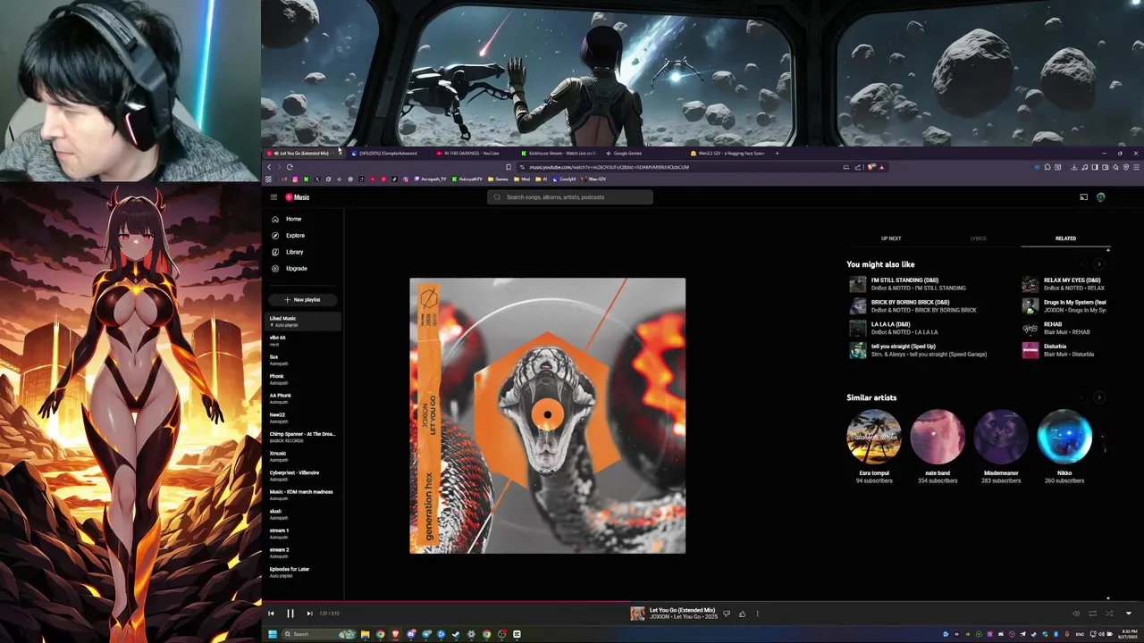
Task: Toggle repeat mode in the player bar
Action: tap(1092, 614)
